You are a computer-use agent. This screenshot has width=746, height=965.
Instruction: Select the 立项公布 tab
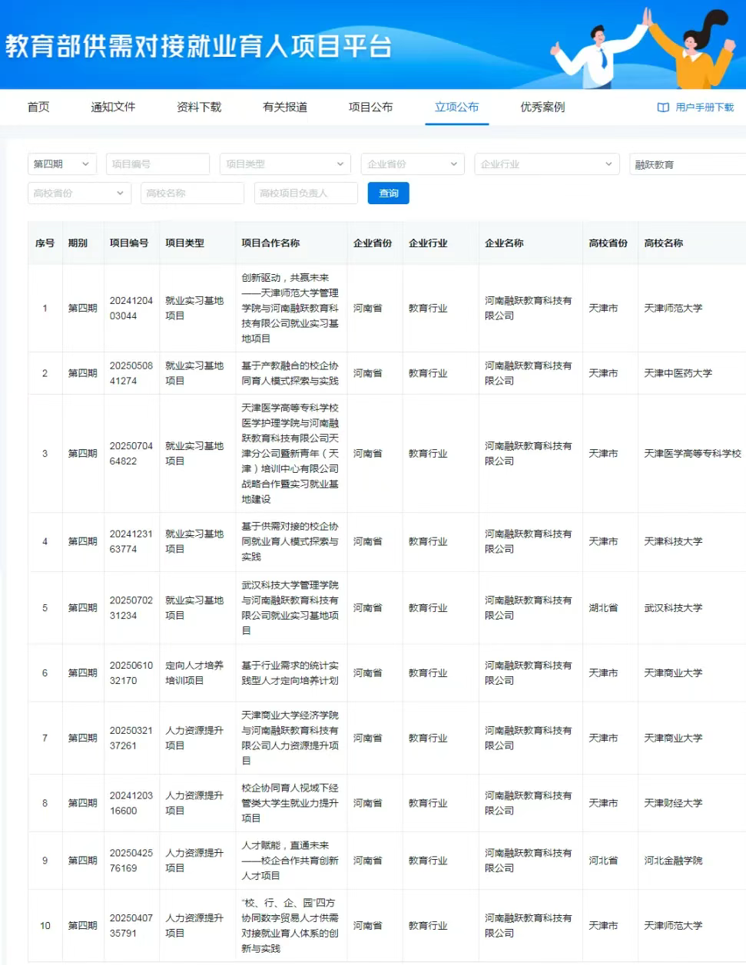click(x=456, y=107)
